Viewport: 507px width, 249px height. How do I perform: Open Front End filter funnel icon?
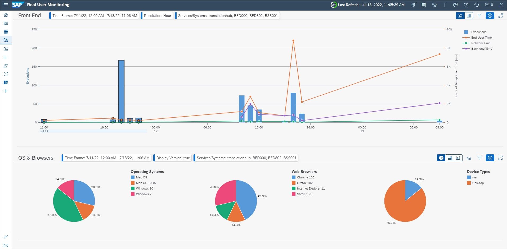tap(479, 16)
